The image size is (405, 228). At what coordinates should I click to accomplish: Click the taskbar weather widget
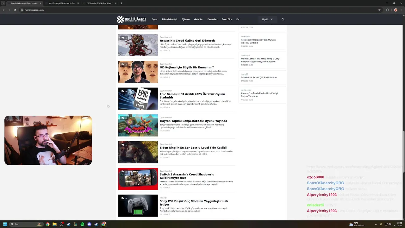coord(357,224)
